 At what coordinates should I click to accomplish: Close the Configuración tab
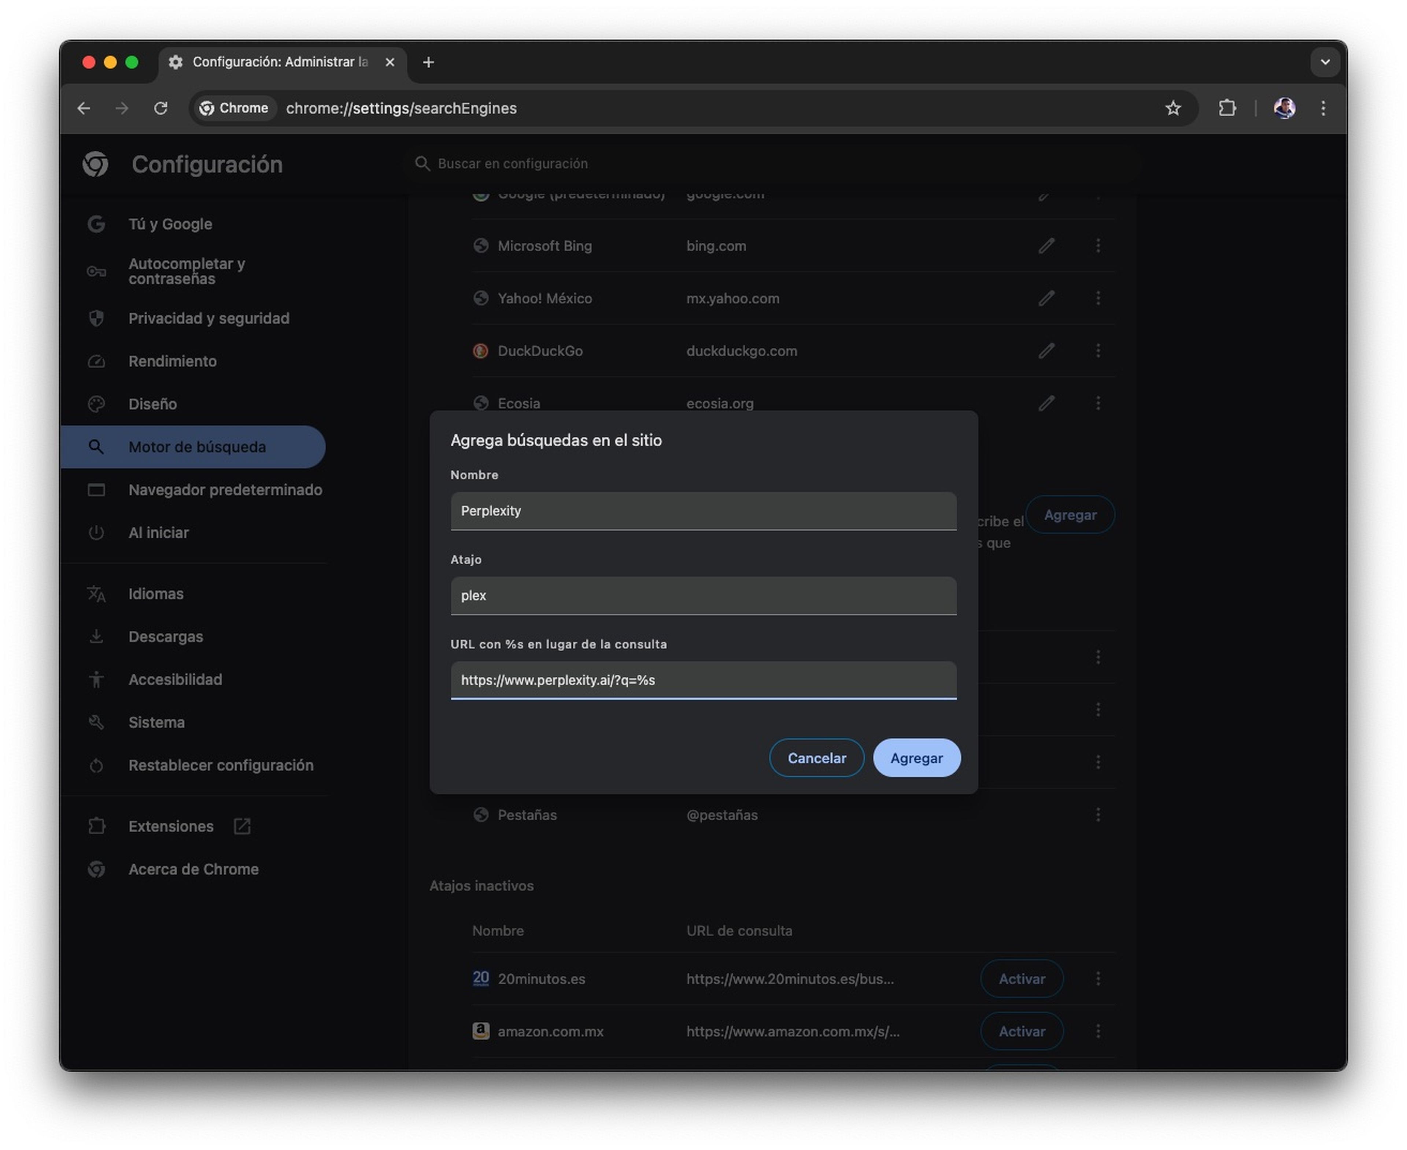[390, 62]
